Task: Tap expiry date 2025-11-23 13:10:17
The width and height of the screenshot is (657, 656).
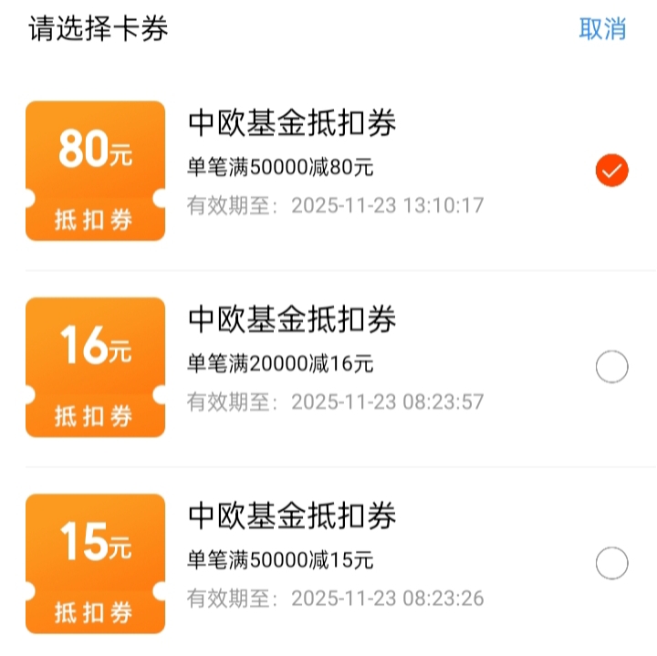Action: coord(388,205)
